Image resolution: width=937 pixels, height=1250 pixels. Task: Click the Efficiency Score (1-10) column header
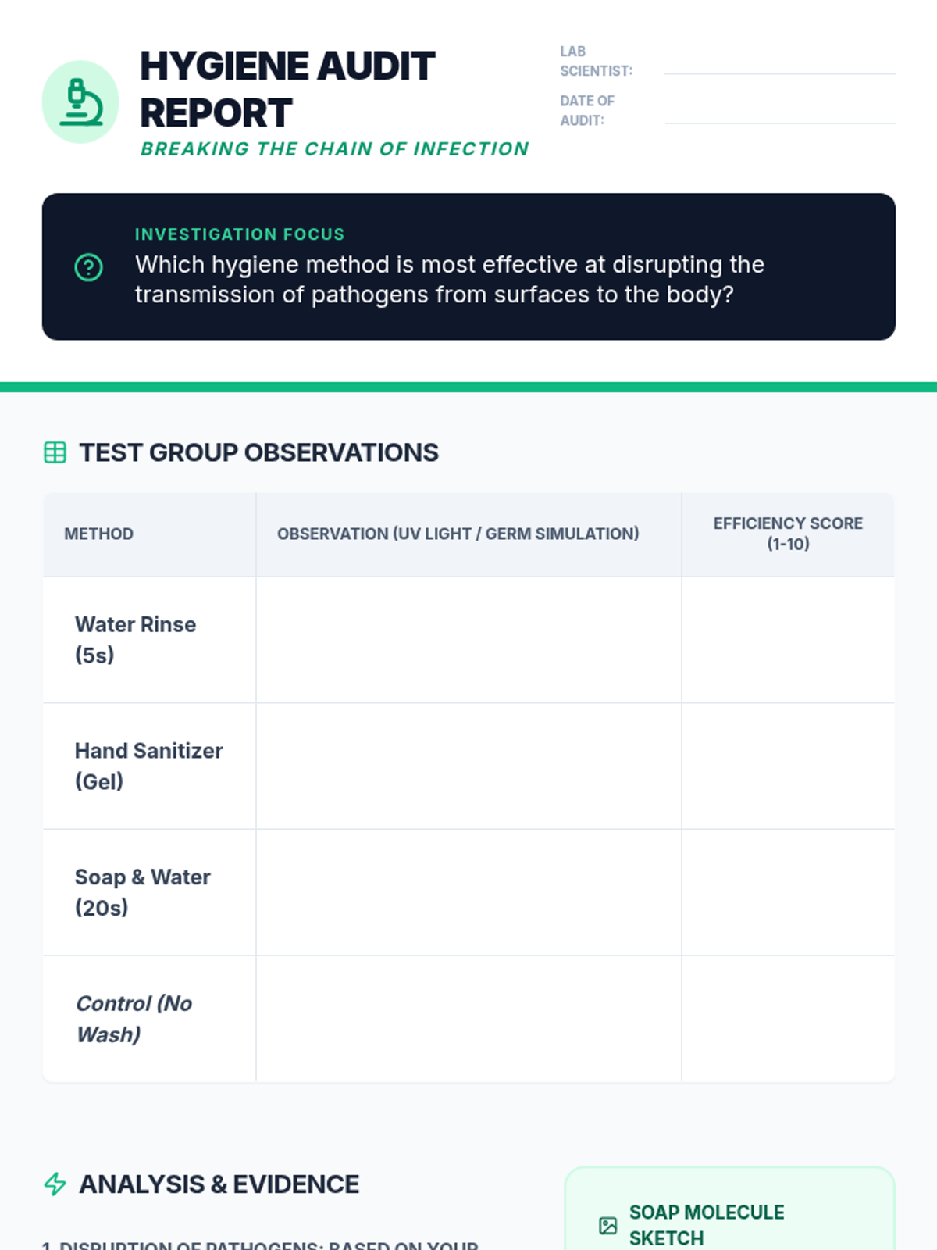coord(788,534)
